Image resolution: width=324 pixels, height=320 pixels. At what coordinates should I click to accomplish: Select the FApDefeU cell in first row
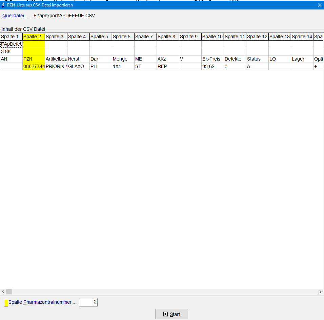[11, 44]
